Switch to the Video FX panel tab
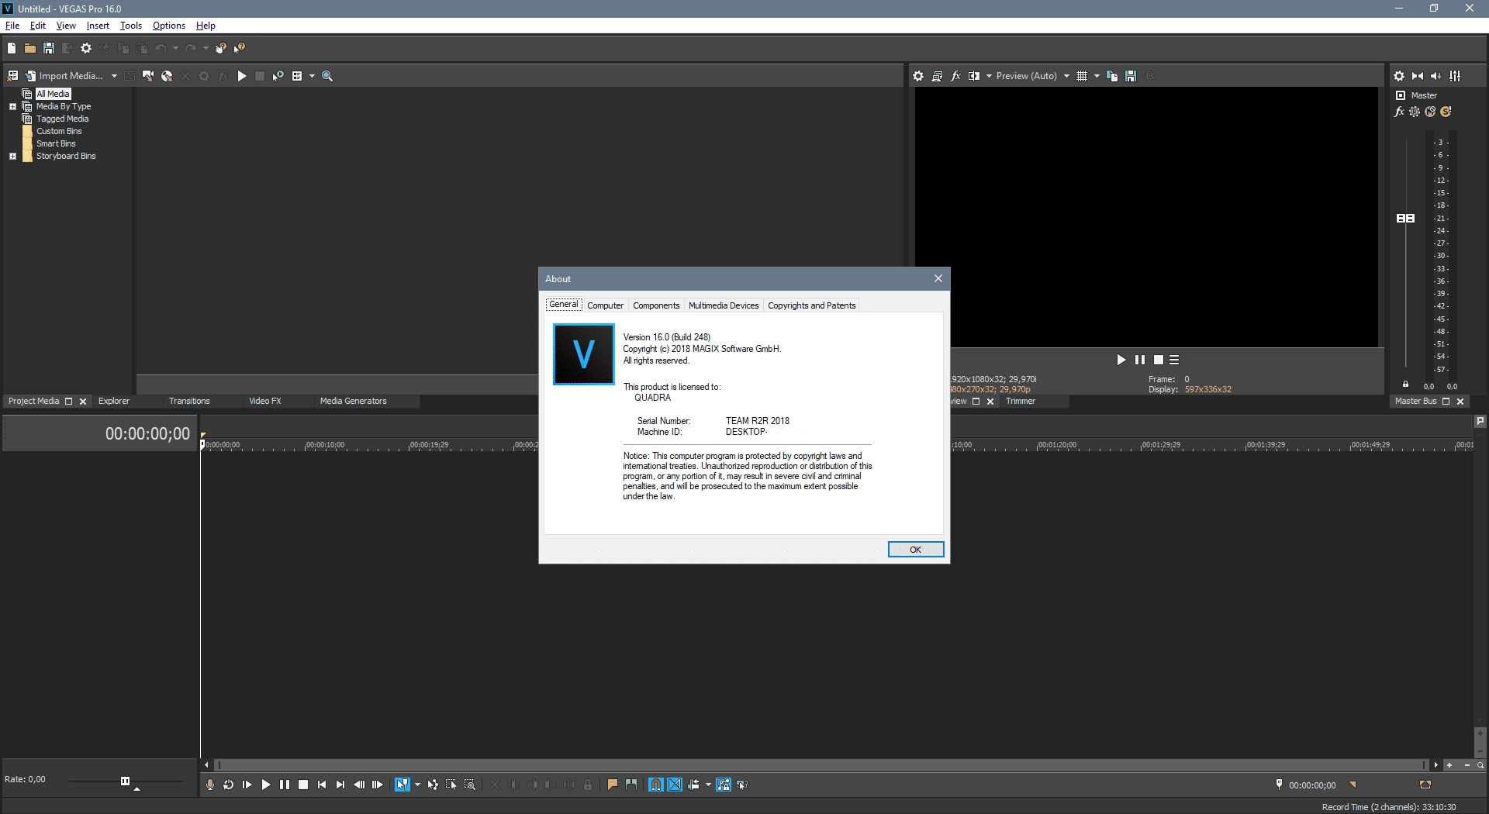This screenshot has width=1489, height=814. (265, 401)
